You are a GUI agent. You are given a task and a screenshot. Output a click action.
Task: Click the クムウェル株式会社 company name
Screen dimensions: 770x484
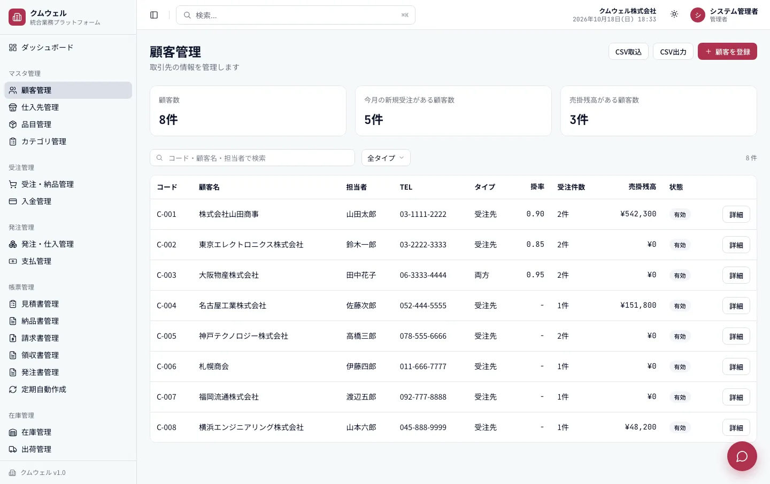627,11
